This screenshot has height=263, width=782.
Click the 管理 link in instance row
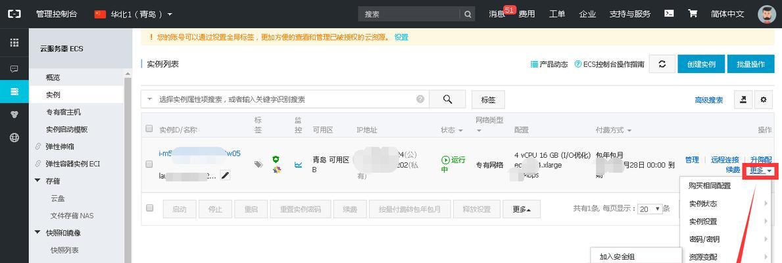(692, 160)
